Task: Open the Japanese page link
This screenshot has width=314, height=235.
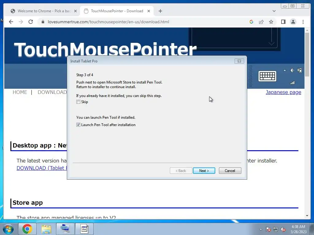Action: point(283,92)
